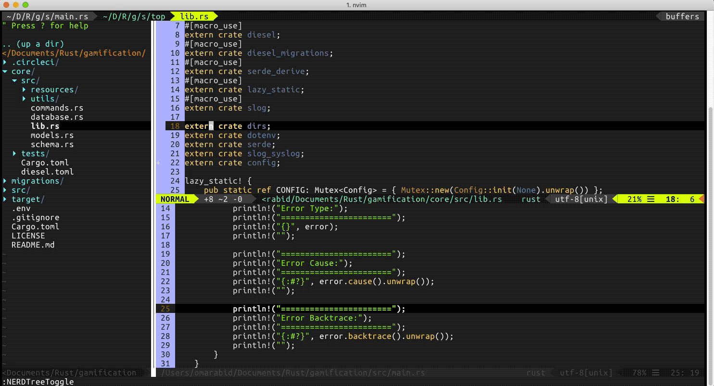Open the .gitignore file

tap(36, 217)
